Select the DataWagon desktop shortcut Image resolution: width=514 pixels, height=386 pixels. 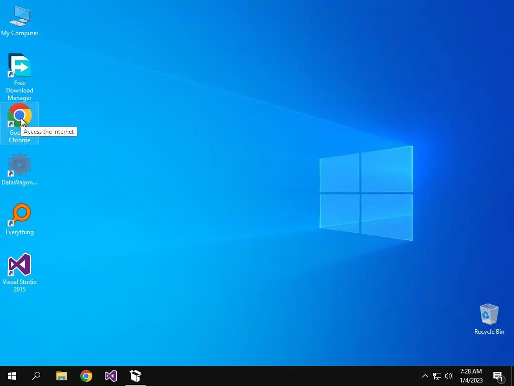coord(20,169)
